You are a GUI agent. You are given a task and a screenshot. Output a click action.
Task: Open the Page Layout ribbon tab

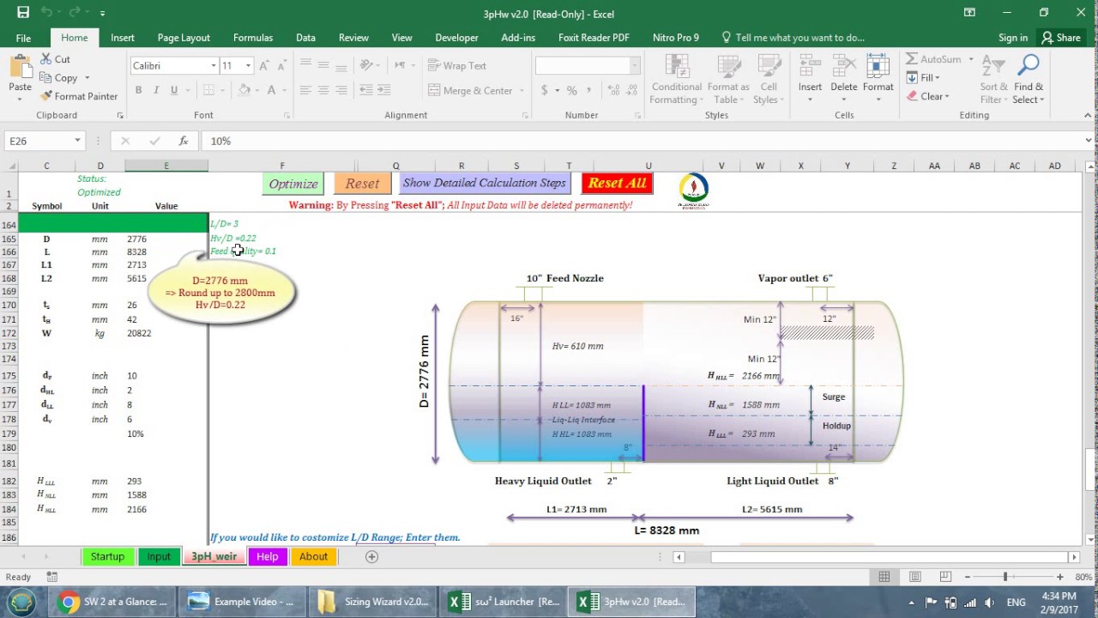[x=184, y=38]
